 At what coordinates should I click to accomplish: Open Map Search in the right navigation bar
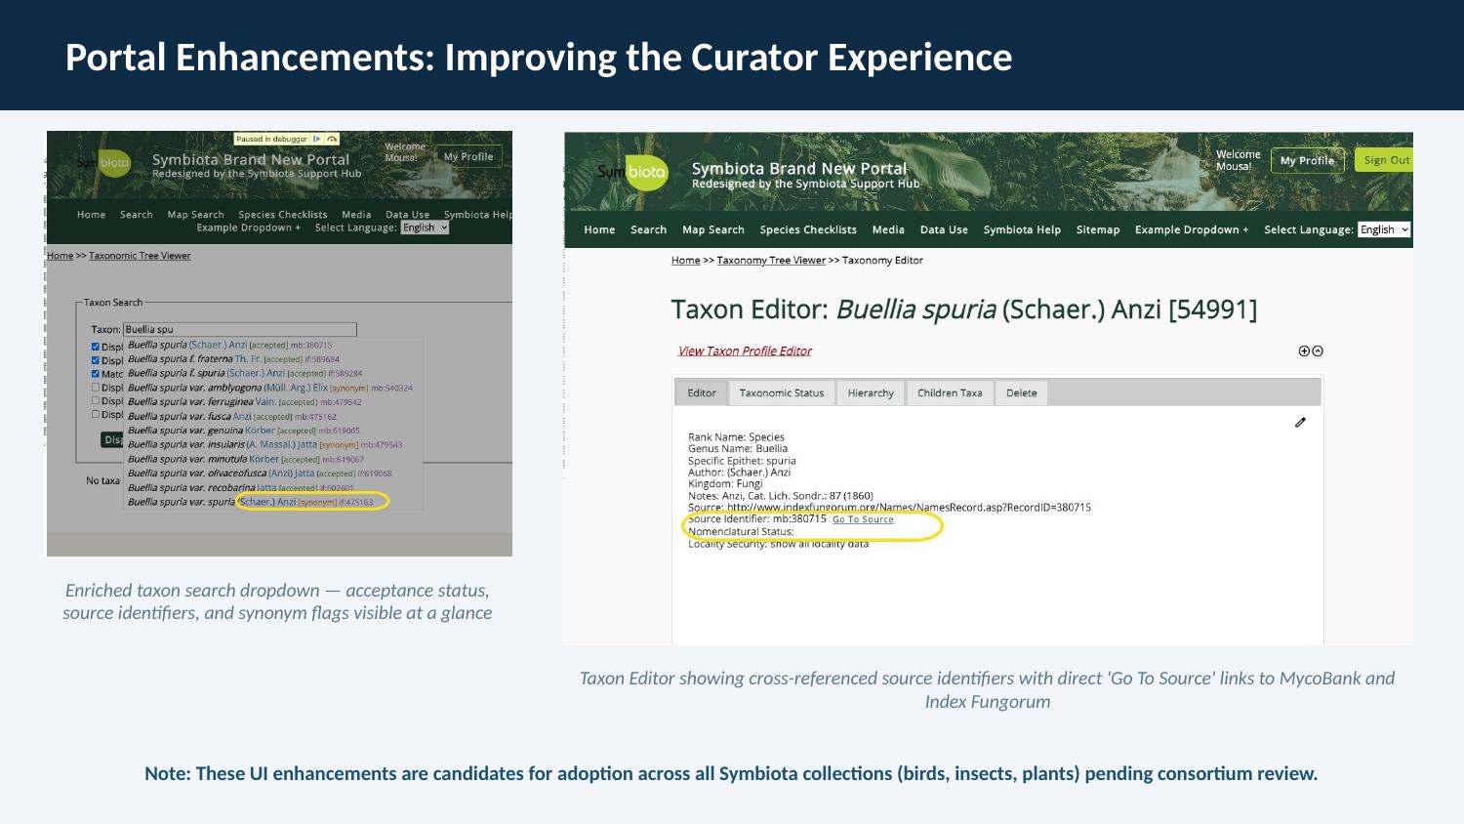point(713,229)
